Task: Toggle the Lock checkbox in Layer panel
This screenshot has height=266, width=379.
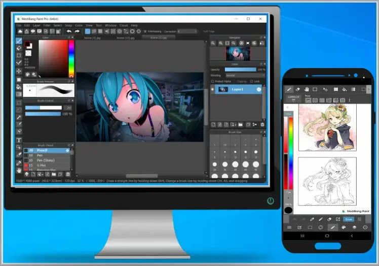Action: click(252, 81)
